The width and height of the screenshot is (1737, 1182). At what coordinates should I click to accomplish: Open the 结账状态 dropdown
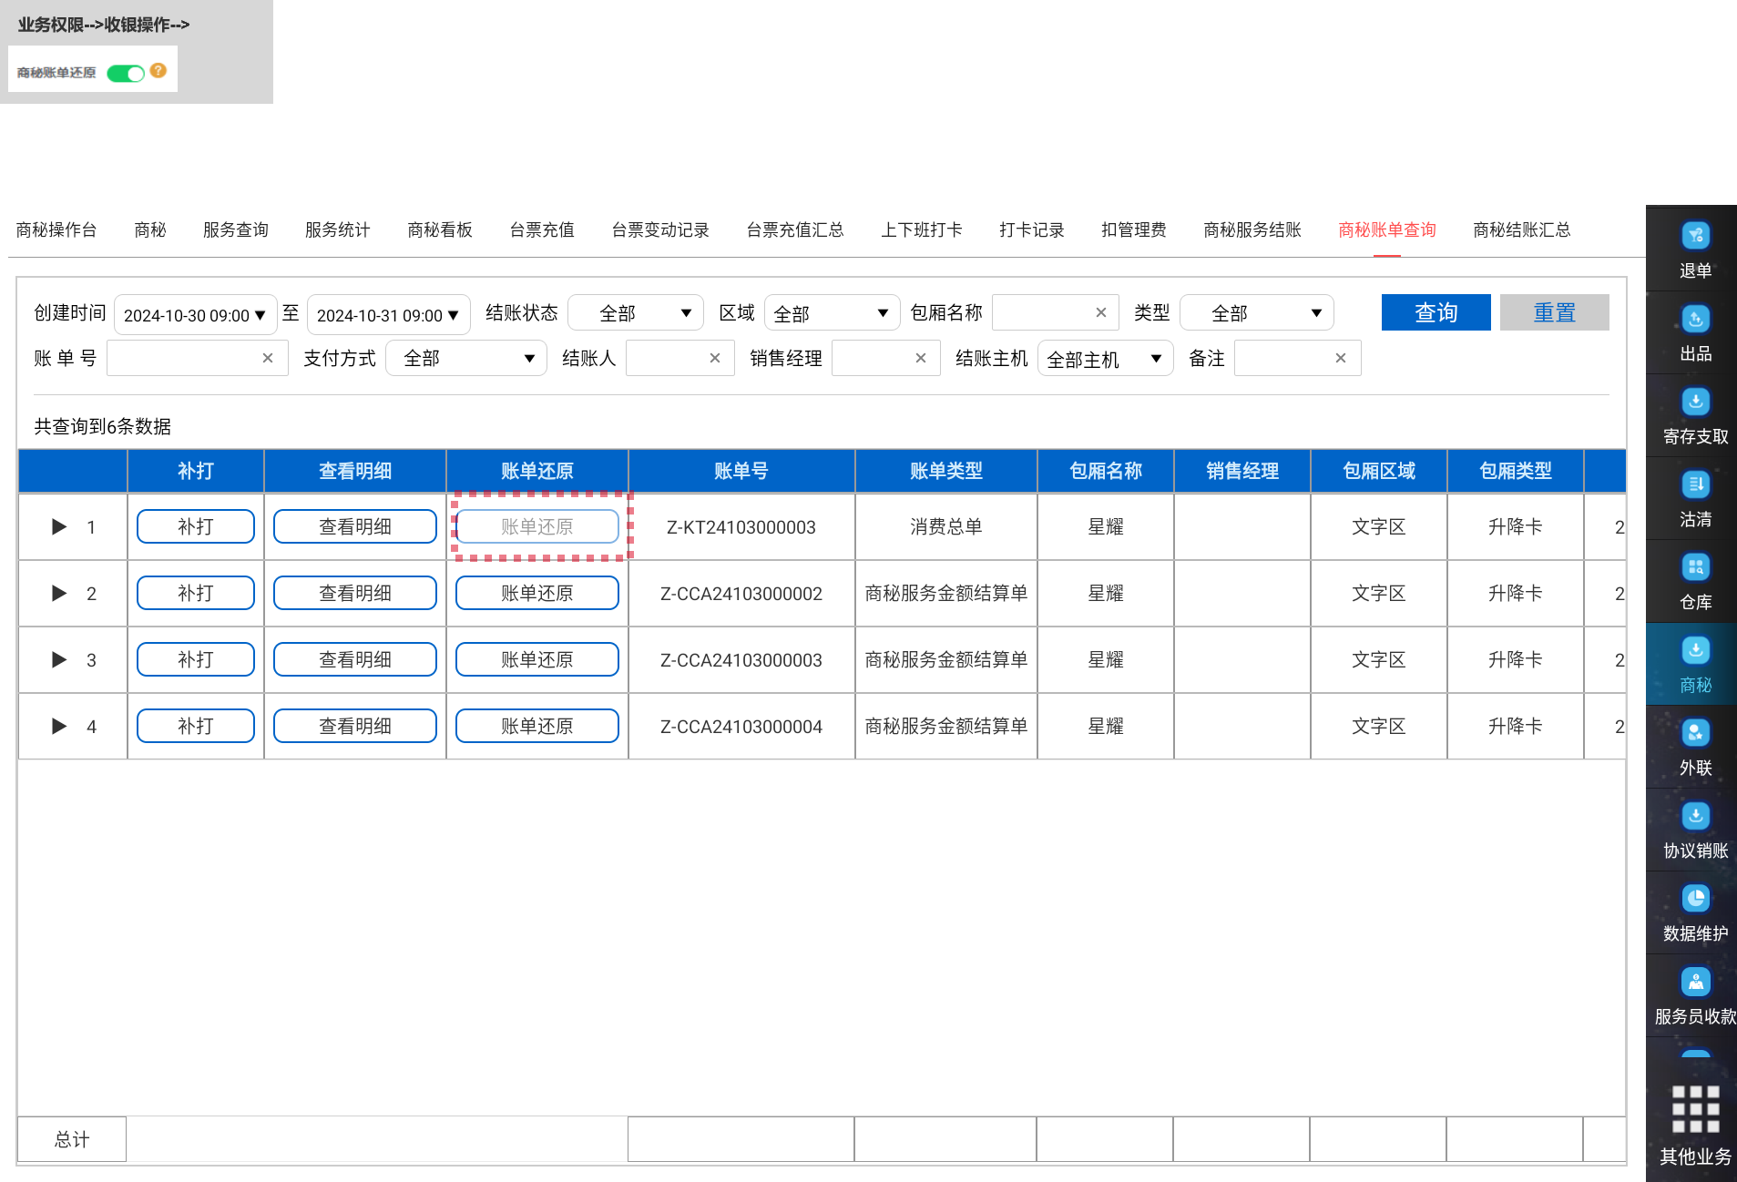(x=636, y=313)
